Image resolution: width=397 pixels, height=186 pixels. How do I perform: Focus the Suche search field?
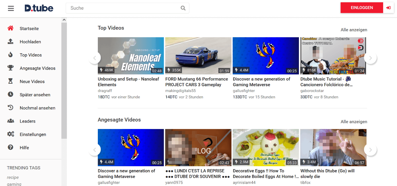coord(127,8)
